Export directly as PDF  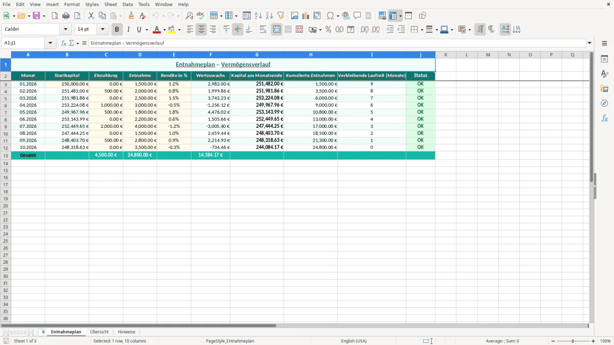coord(55,16)
